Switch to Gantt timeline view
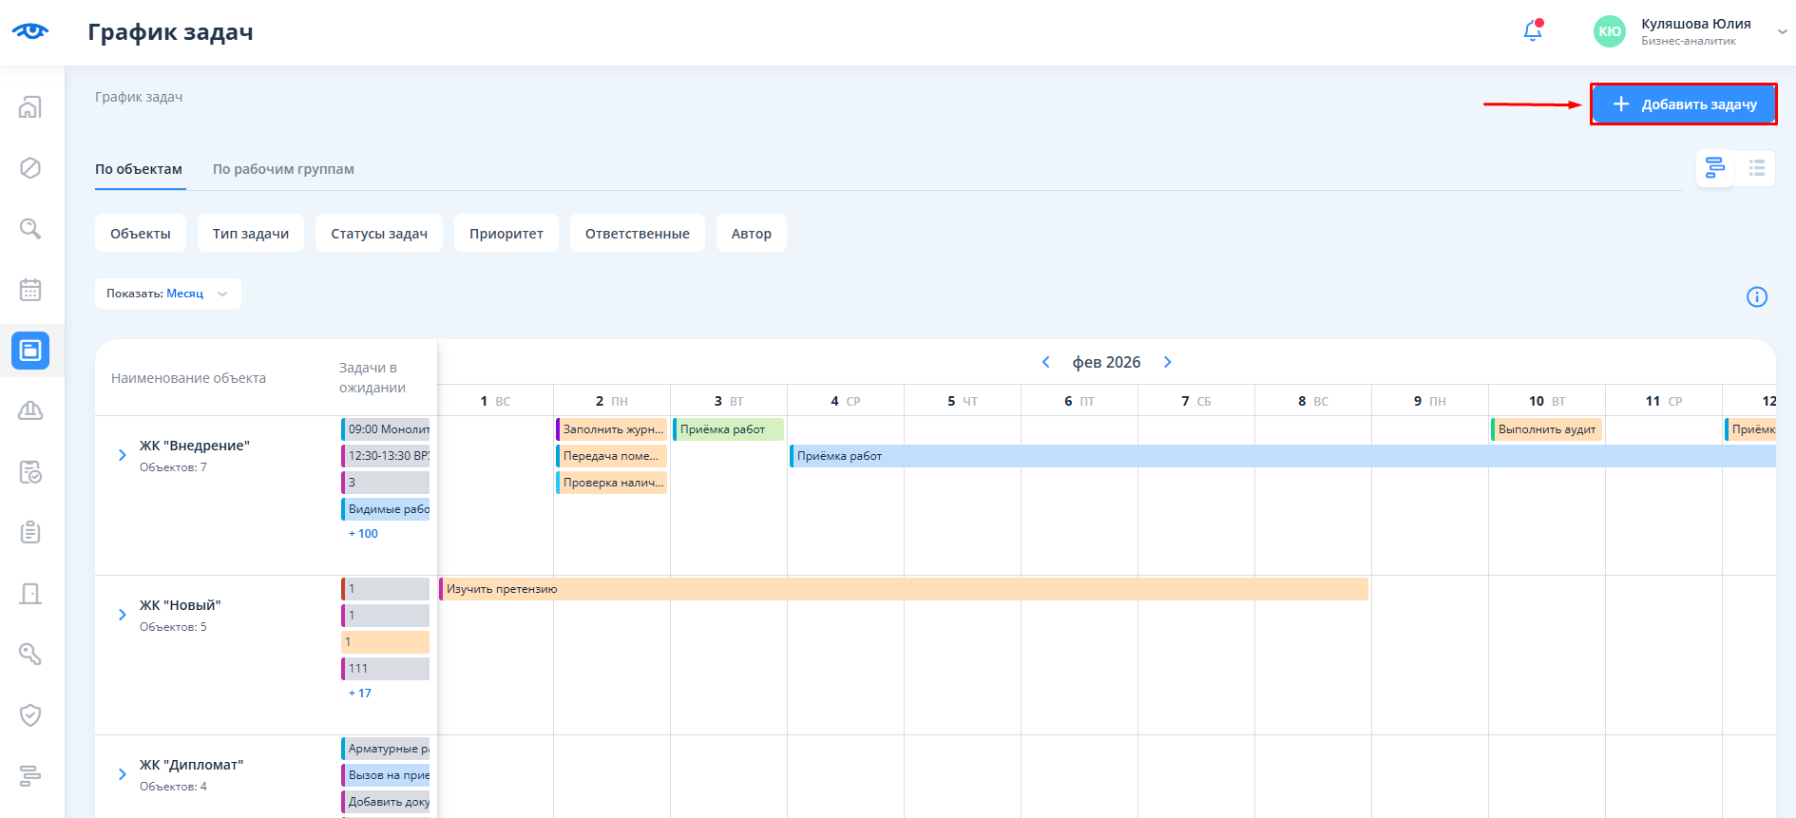1796x818 pixels. [1715, 168]
